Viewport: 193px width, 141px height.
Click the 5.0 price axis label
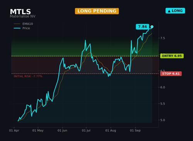click(163, 120)
